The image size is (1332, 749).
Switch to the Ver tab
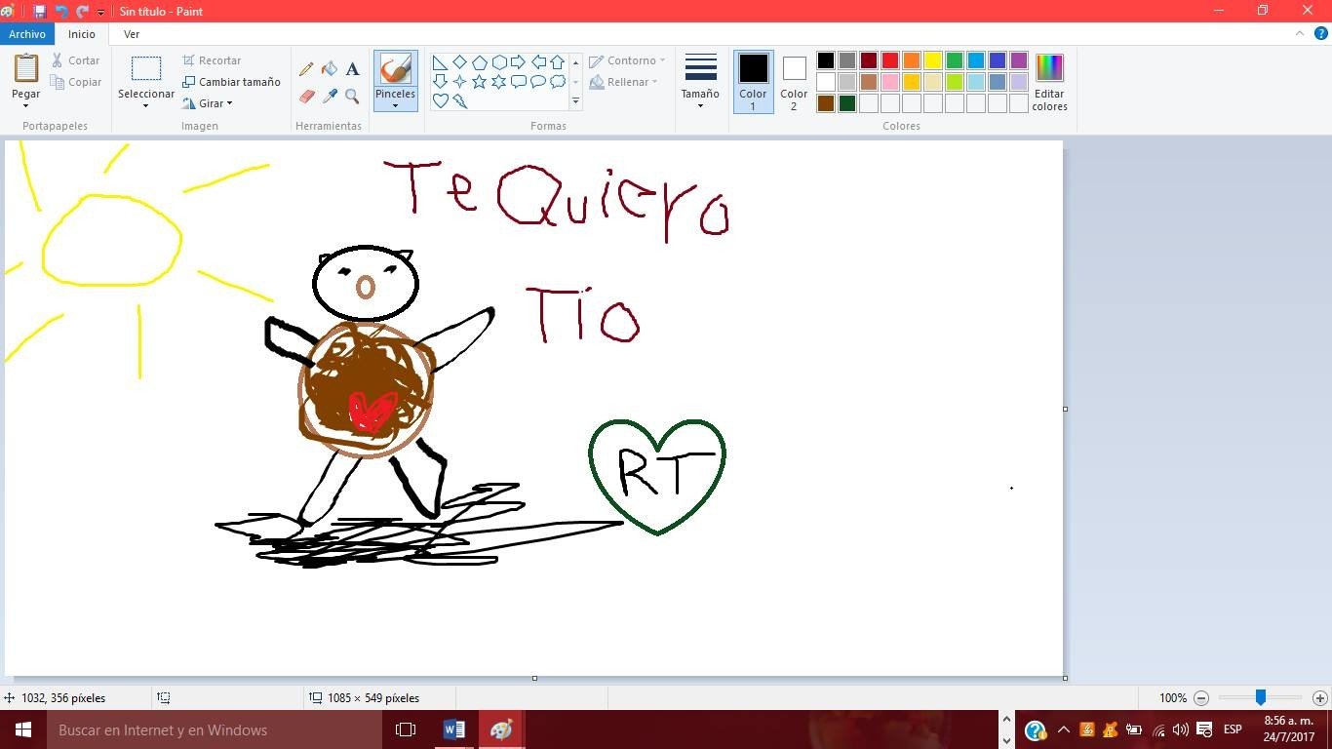point(132,34)
